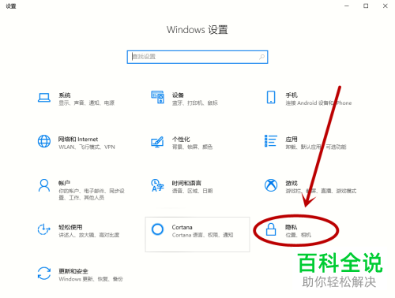Image resolution: width=395 pixels, height=298 pixels.
Task: Select the 手机 title text
Action: click(292, 95)
